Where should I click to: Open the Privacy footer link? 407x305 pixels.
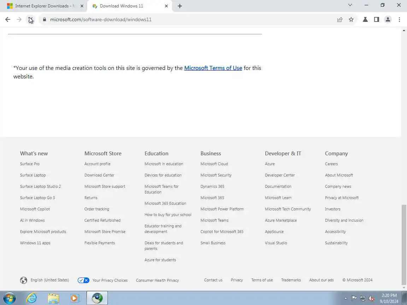coord(237,280)
